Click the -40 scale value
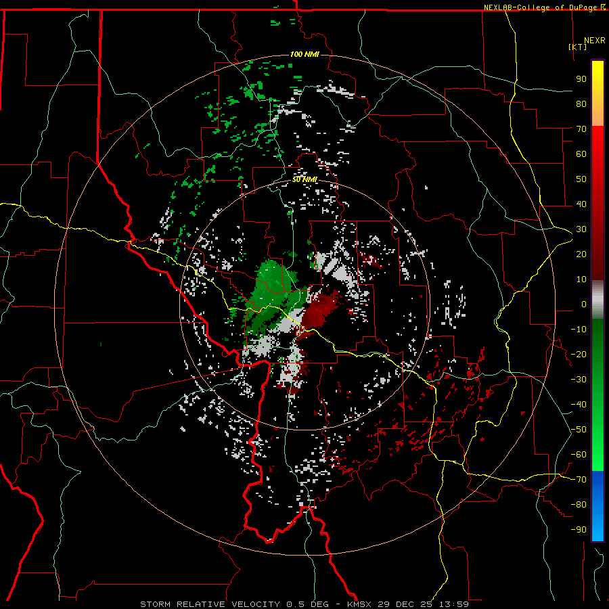Viewport: 609px width, 609px height. click(579, 405)
